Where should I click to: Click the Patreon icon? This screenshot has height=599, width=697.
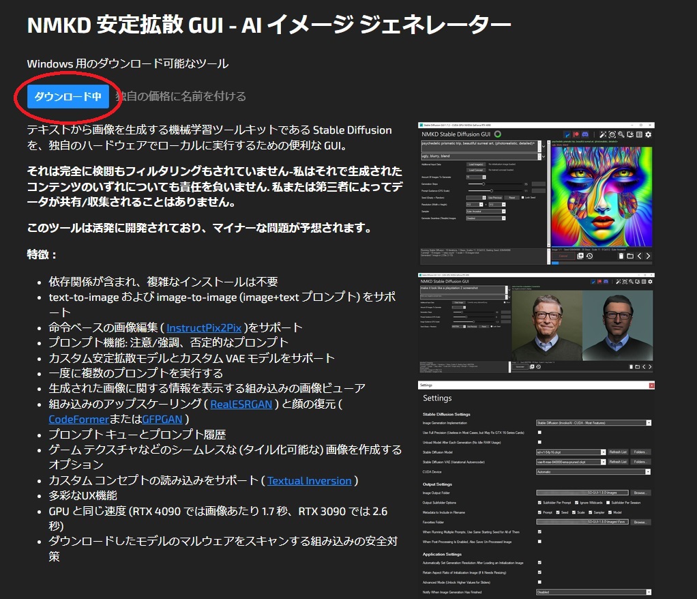coord(577,134)
